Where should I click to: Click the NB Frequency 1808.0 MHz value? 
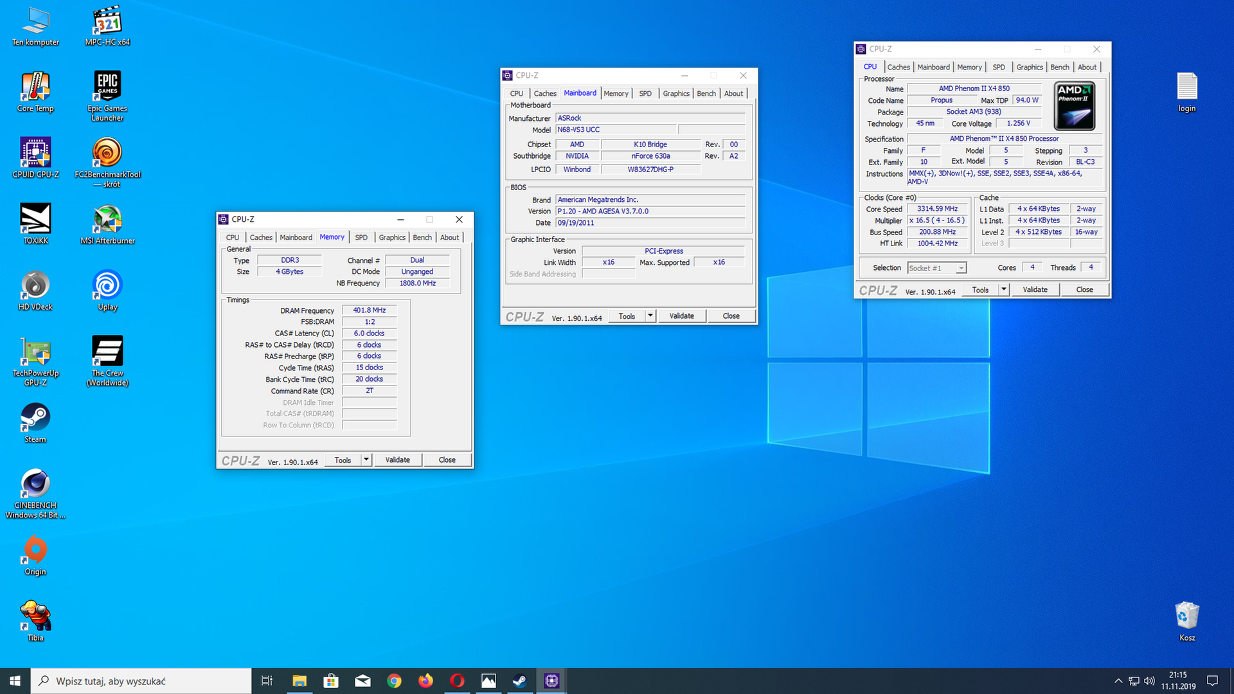pos(417,283)
